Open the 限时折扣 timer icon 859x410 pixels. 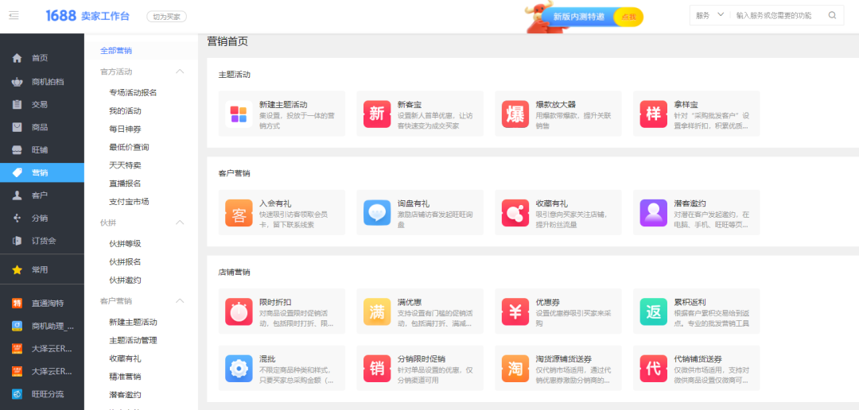[239, 311]
